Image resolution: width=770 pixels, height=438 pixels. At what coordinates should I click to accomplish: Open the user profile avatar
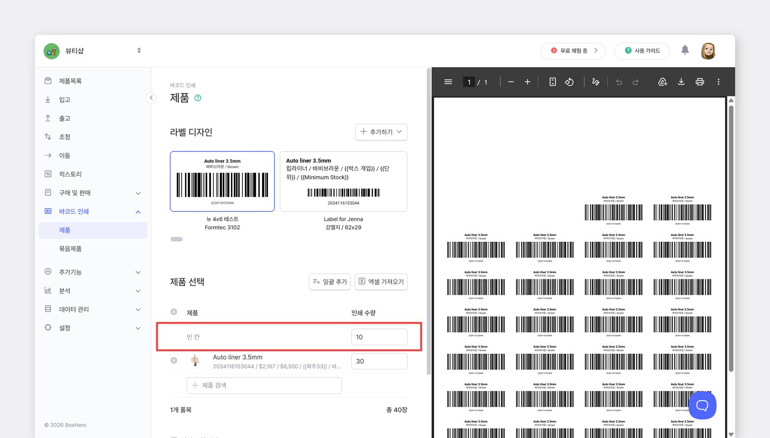pos(708,50)
